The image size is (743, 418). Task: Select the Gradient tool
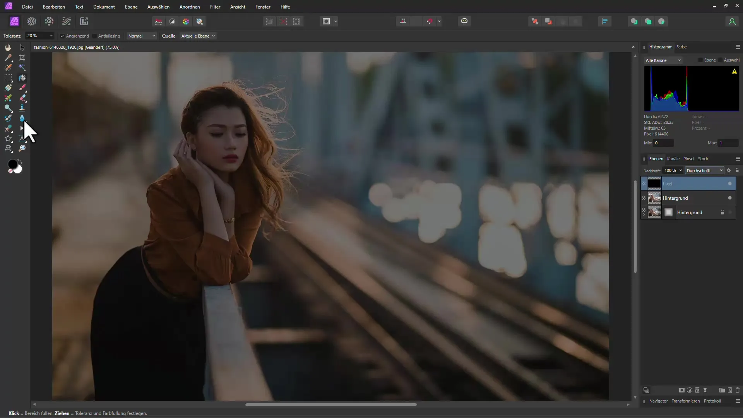pyautogui.click(x=8, y=88)
